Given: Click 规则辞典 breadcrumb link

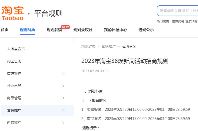Looking at the screenshot, I should (x=88, y=46).
